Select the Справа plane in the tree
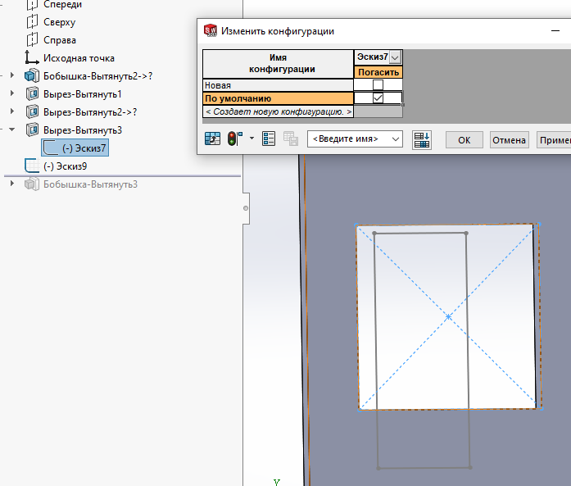Image resolution: width=571 pixels, height=486 pixels. (x=60, y=40)
